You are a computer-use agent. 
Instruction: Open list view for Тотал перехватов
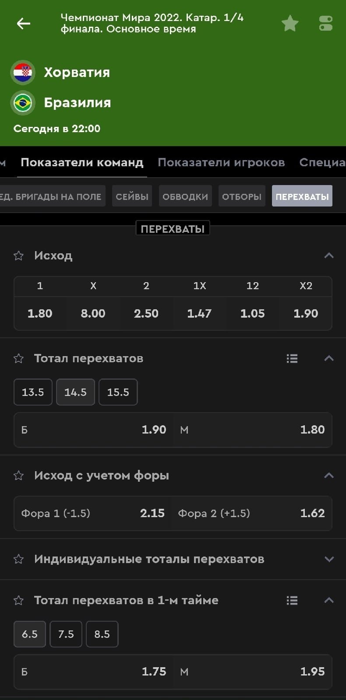coord(292,359)
